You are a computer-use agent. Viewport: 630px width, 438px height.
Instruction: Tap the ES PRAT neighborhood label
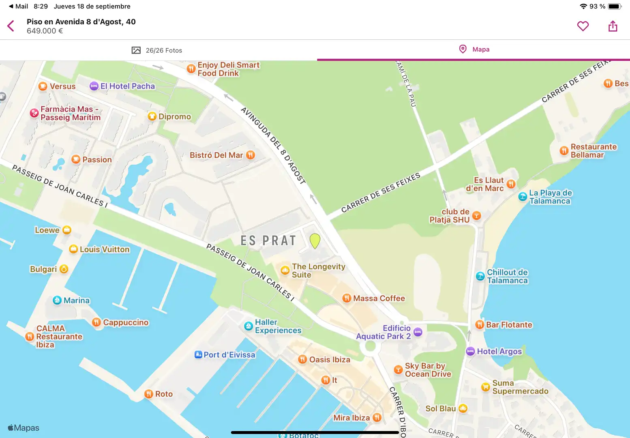(x=268, y=240)
